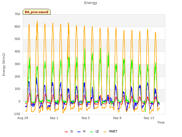Viewport: 182px width, 137px height.
Task: Click the -100 y-axis tick label
Action: [17, 114]
